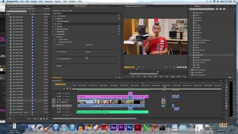Filter Effects by Accelerated Effects icon
238x134 pixels.
pos(217,9)
